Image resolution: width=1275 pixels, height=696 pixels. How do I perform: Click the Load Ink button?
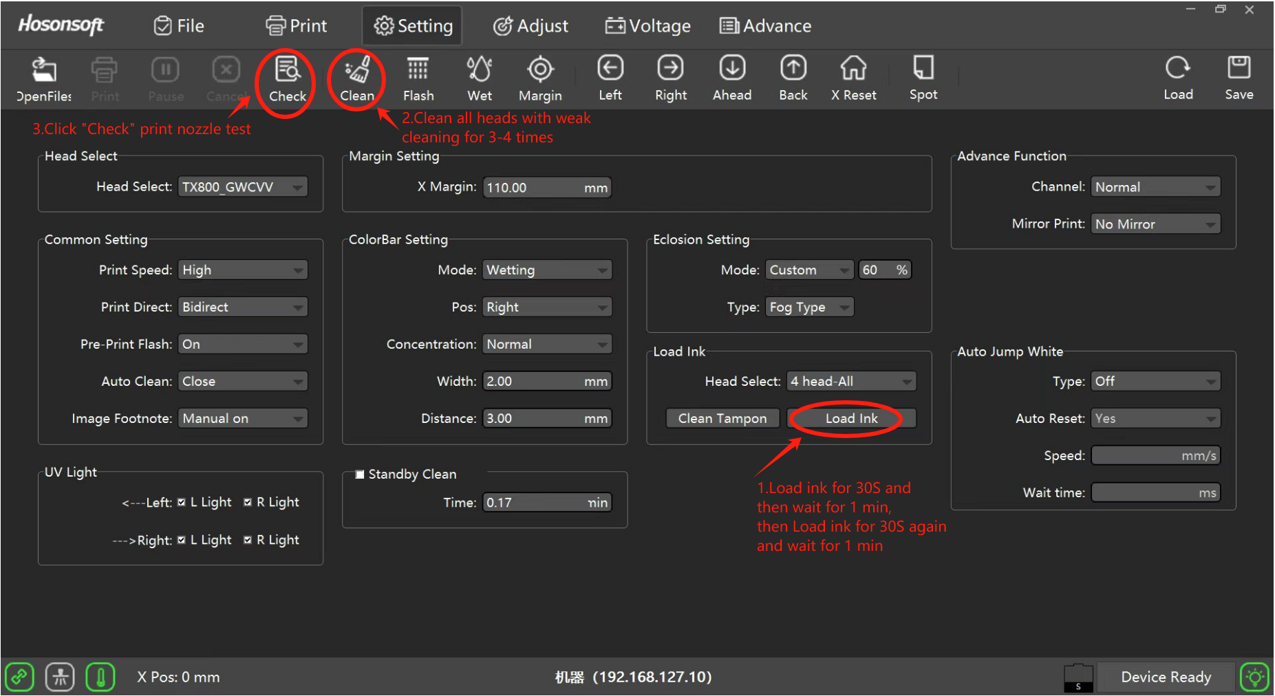point(851,419)
